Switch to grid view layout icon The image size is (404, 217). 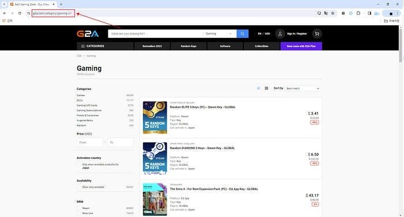pyautogui.click(x=267, y=88)
